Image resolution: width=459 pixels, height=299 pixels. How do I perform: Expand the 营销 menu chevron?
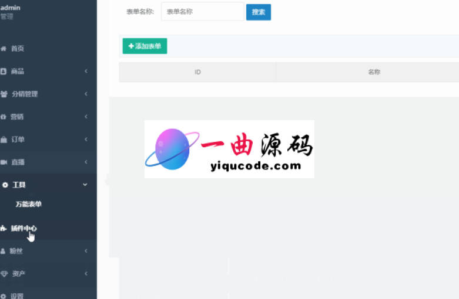(86, 117)
